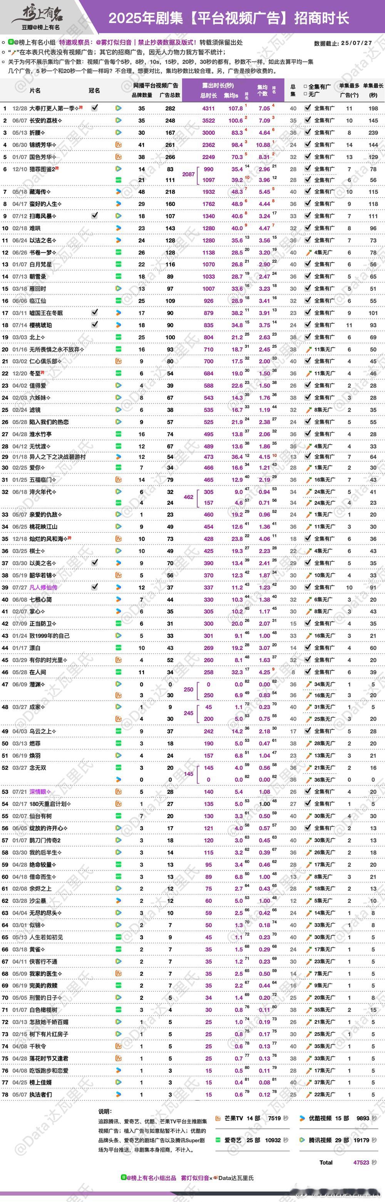Open the Data达瓦里氏 footer credit link
This screenshot has height=1202, width=385.
(236, 1178)
